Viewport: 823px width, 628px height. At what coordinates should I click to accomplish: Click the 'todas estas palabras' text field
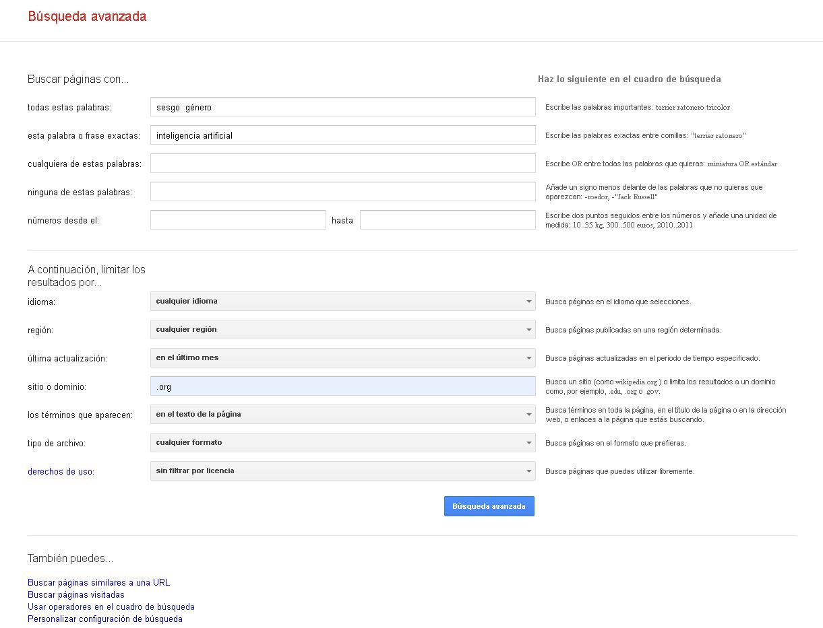(x=342, y=107)
